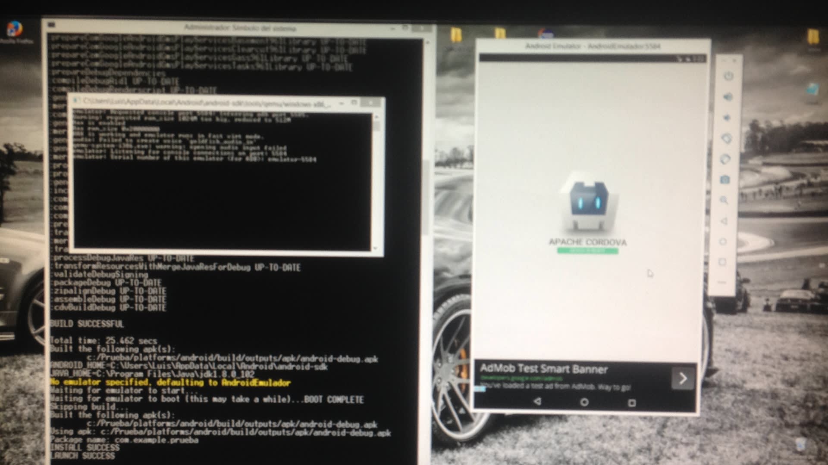828x465 pixels.
Task: Click the ANDROID_HOME path line
Action: [x=189, y=366]
